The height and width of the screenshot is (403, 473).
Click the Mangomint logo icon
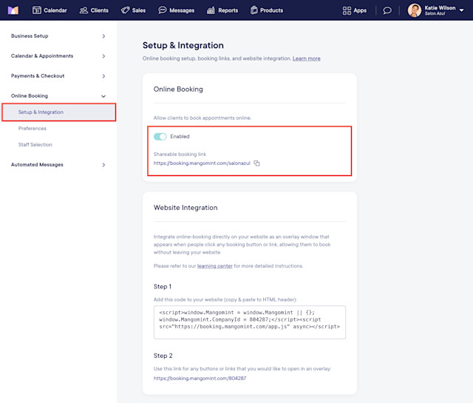pos(13,10)
